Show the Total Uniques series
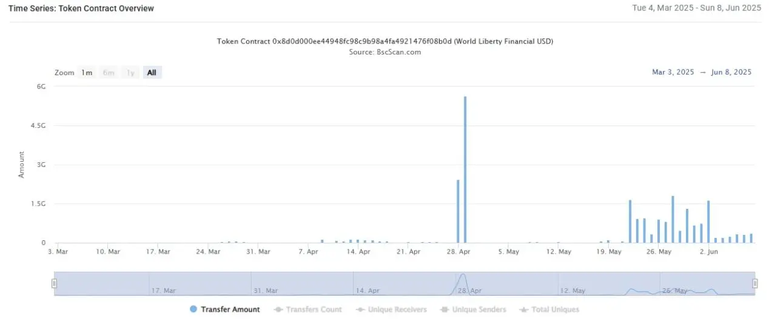 click(x=549, y=309)
